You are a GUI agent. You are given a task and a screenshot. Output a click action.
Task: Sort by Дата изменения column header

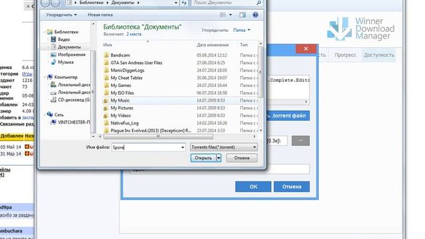pyautogui.click(x=212, y=45)
